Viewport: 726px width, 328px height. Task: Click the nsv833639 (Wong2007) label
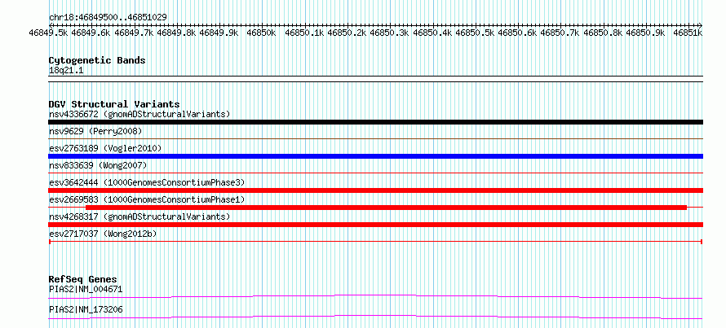98,165
